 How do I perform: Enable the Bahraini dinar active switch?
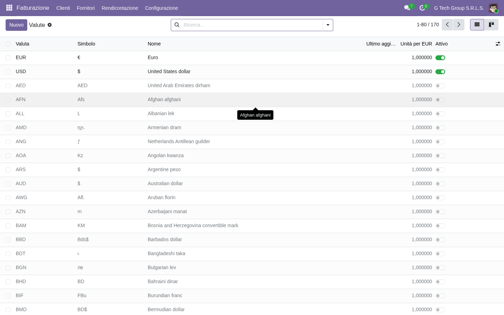[x=440, y=282]
